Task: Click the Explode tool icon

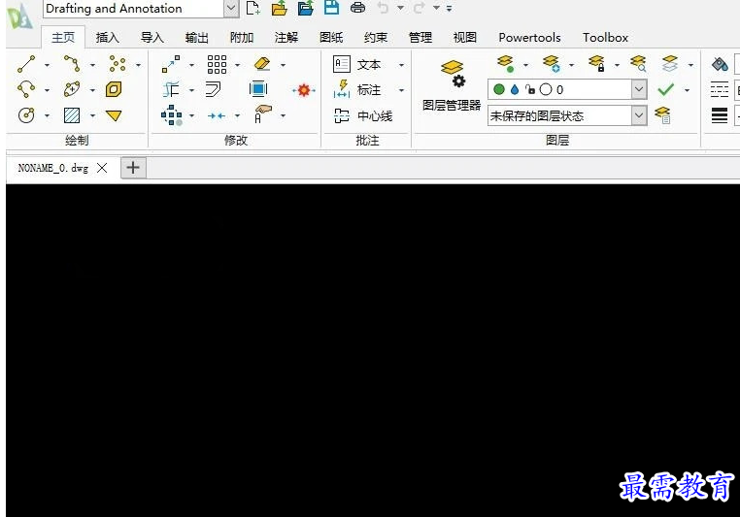Action: (x=303, y=89)
